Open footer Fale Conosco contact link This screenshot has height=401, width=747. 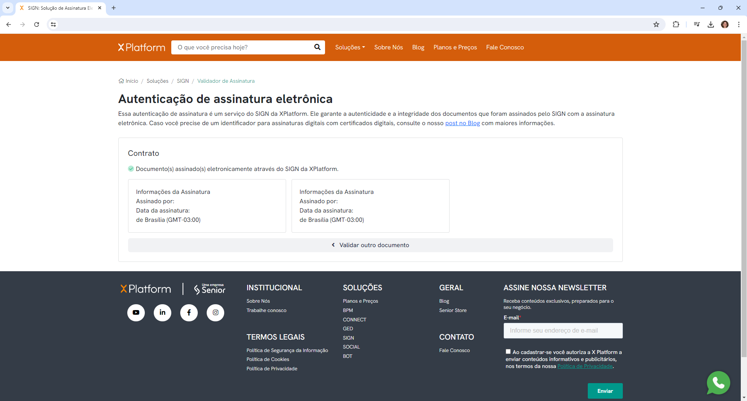[454, 350]
